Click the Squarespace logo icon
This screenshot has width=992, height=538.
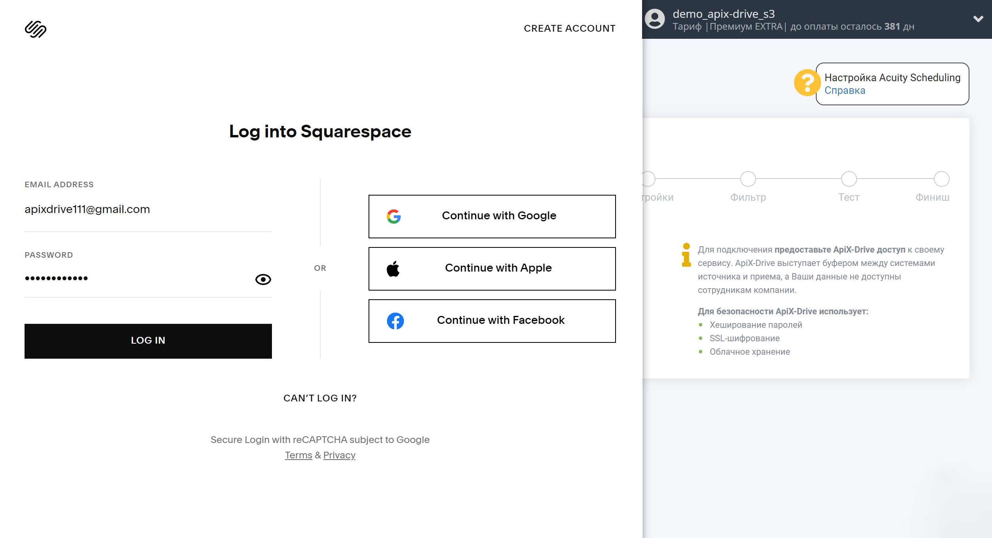point(36,29)
